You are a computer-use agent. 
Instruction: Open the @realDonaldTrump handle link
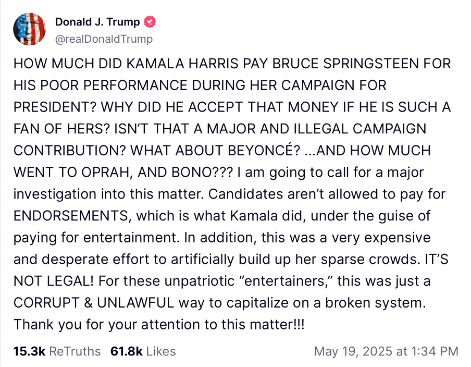[104, 39]
